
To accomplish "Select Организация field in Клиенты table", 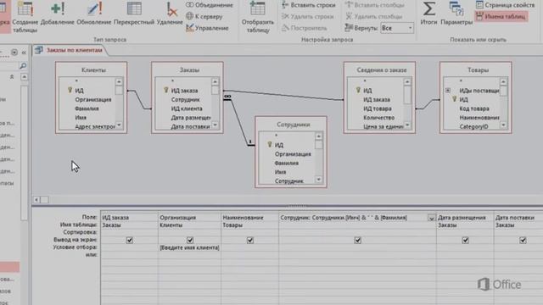I will click(93, 100).
